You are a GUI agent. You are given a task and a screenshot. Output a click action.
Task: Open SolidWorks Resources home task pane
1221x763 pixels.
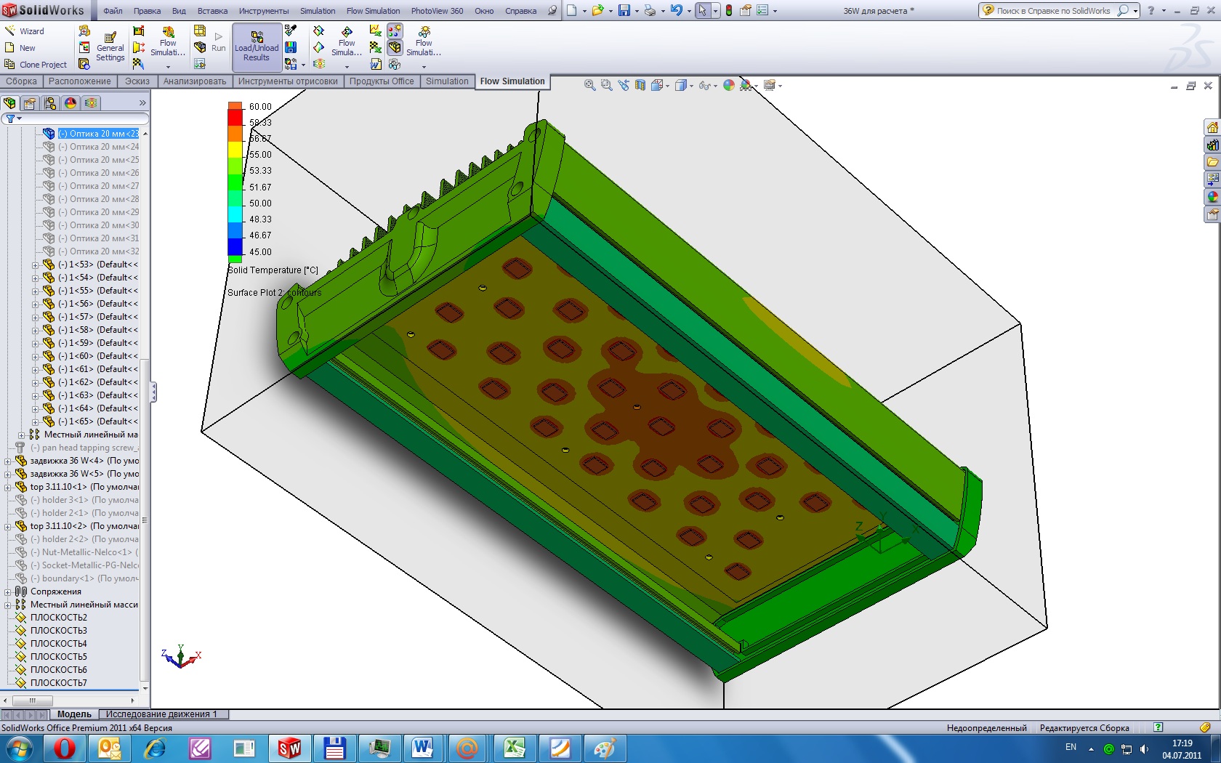pos(1212,128)
